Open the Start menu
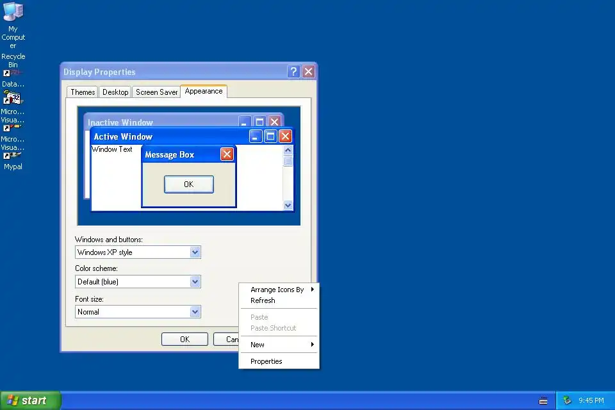Screen dimensions: 615x410 click(31, 400)
